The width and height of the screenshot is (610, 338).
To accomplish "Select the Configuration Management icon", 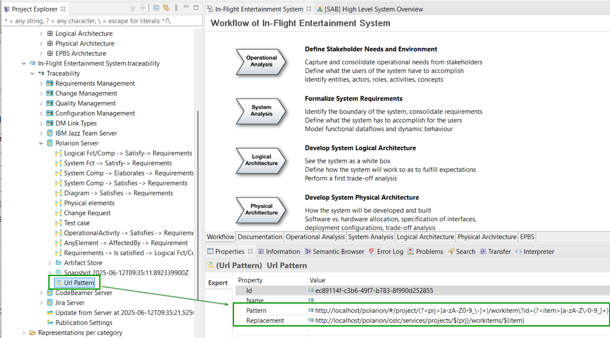I will 50,113.
